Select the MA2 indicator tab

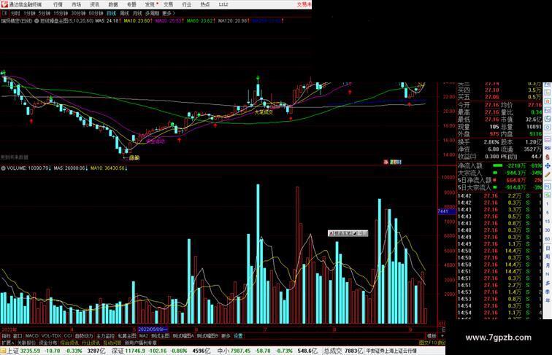click(x=144, y=336)
